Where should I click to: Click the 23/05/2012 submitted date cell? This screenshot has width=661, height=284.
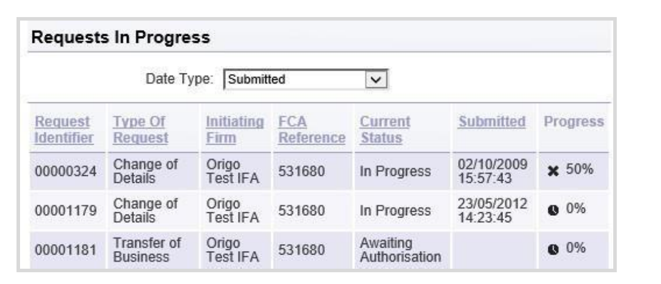(x=492, y=211)
